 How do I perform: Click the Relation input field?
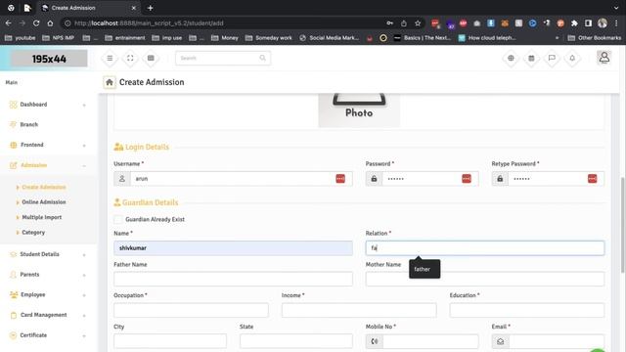[485, 247]
